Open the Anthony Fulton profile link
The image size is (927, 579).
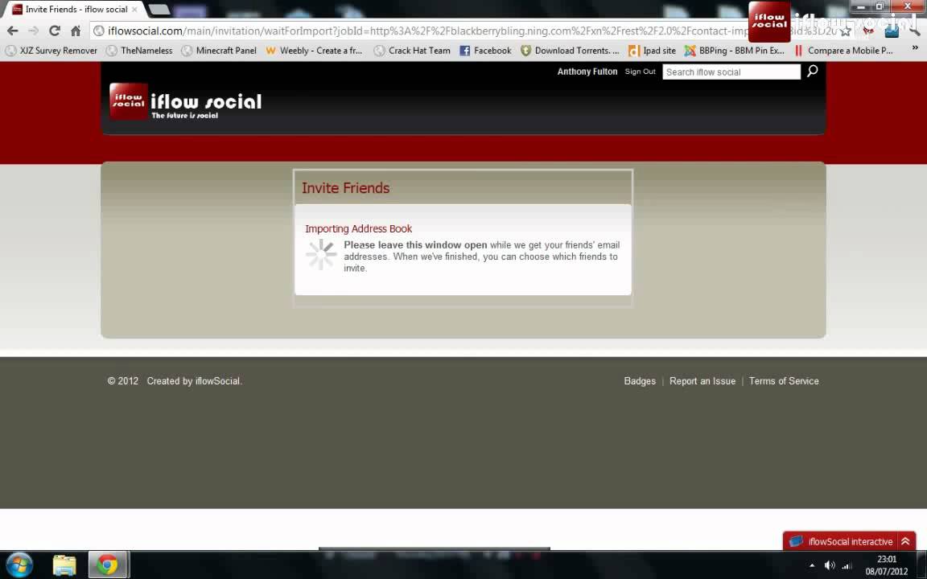coord(587,72)
